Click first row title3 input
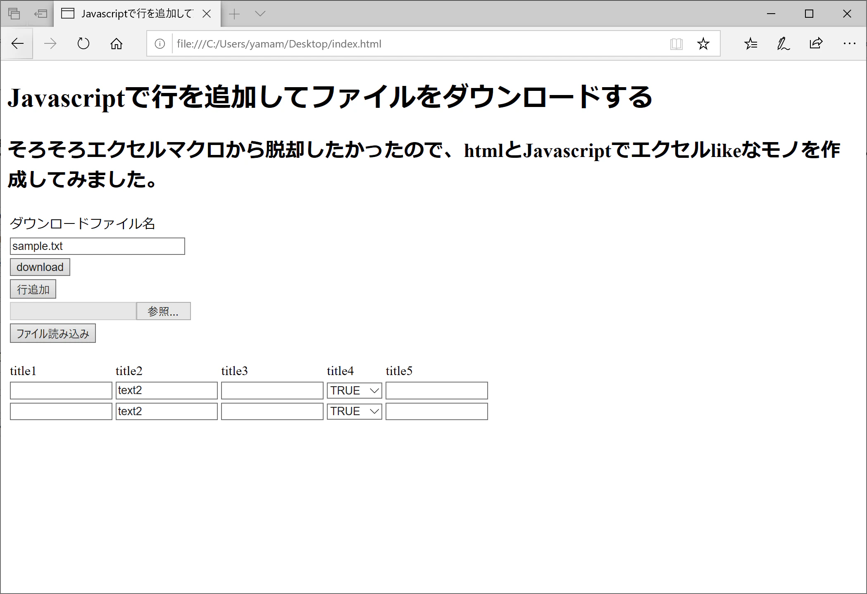The image size is (867, 594). click(272, 391)
